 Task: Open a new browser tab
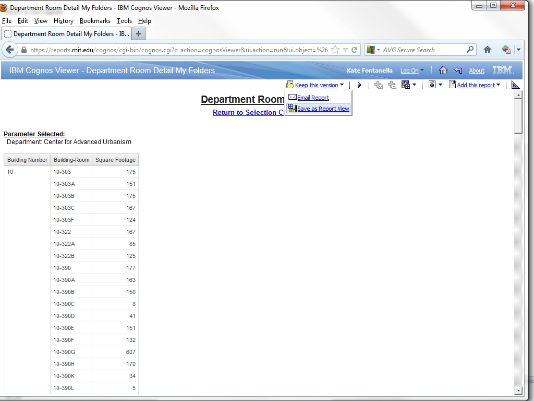tap(139, 34)
